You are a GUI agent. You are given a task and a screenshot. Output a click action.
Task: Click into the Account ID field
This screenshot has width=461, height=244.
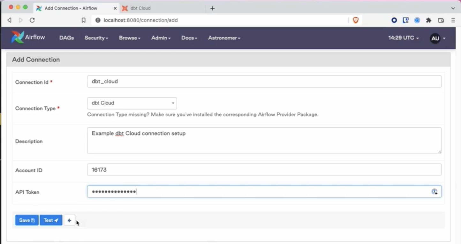(x=264, y=170)
